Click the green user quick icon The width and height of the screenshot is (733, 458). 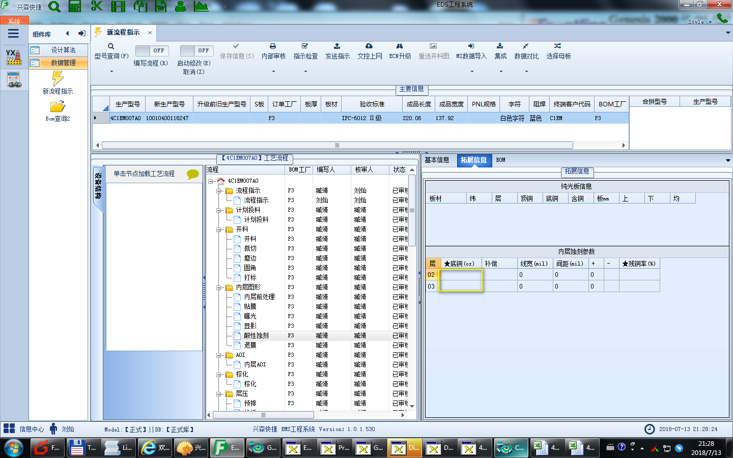tap(180, 7)
